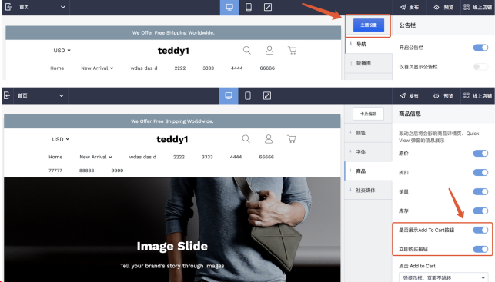The width and height of the screenshot is (495, 282).
Task: Toggle the 是否展示Add To Cart按钮 switch
Action: pos(480,230)
